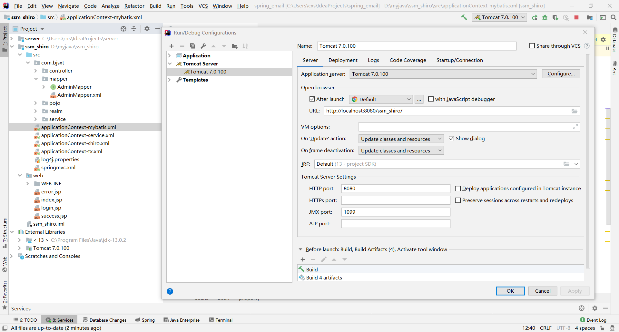This screenshot has width=619, height=332.
Task: Enable Preserve sessions across restarts checkbox
Action: 458,200
